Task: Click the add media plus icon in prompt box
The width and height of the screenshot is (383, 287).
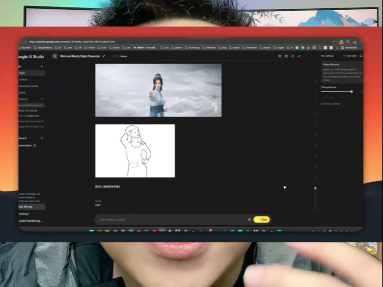Action: (x=249, y=219)
